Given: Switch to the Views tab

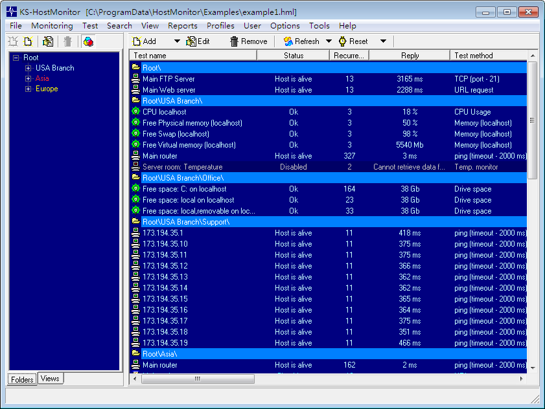Looking at the screenshot, I should 50,379.
